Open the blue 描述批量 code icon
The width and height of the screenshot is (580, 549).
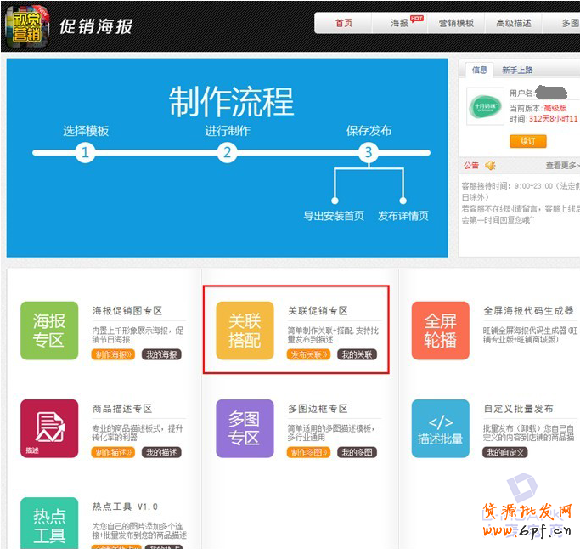[441, 428]
